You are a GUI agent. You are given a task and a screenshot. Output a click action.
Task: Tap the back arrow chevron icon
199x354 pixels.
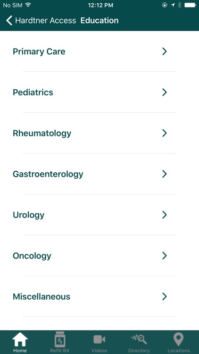click(x=9, y=21)
